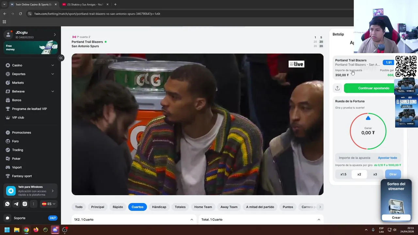Viewport: 418px width, 235px height.
Task: Click the 1.91 odds badge in betslip
Action: click(x=389, y=62)
